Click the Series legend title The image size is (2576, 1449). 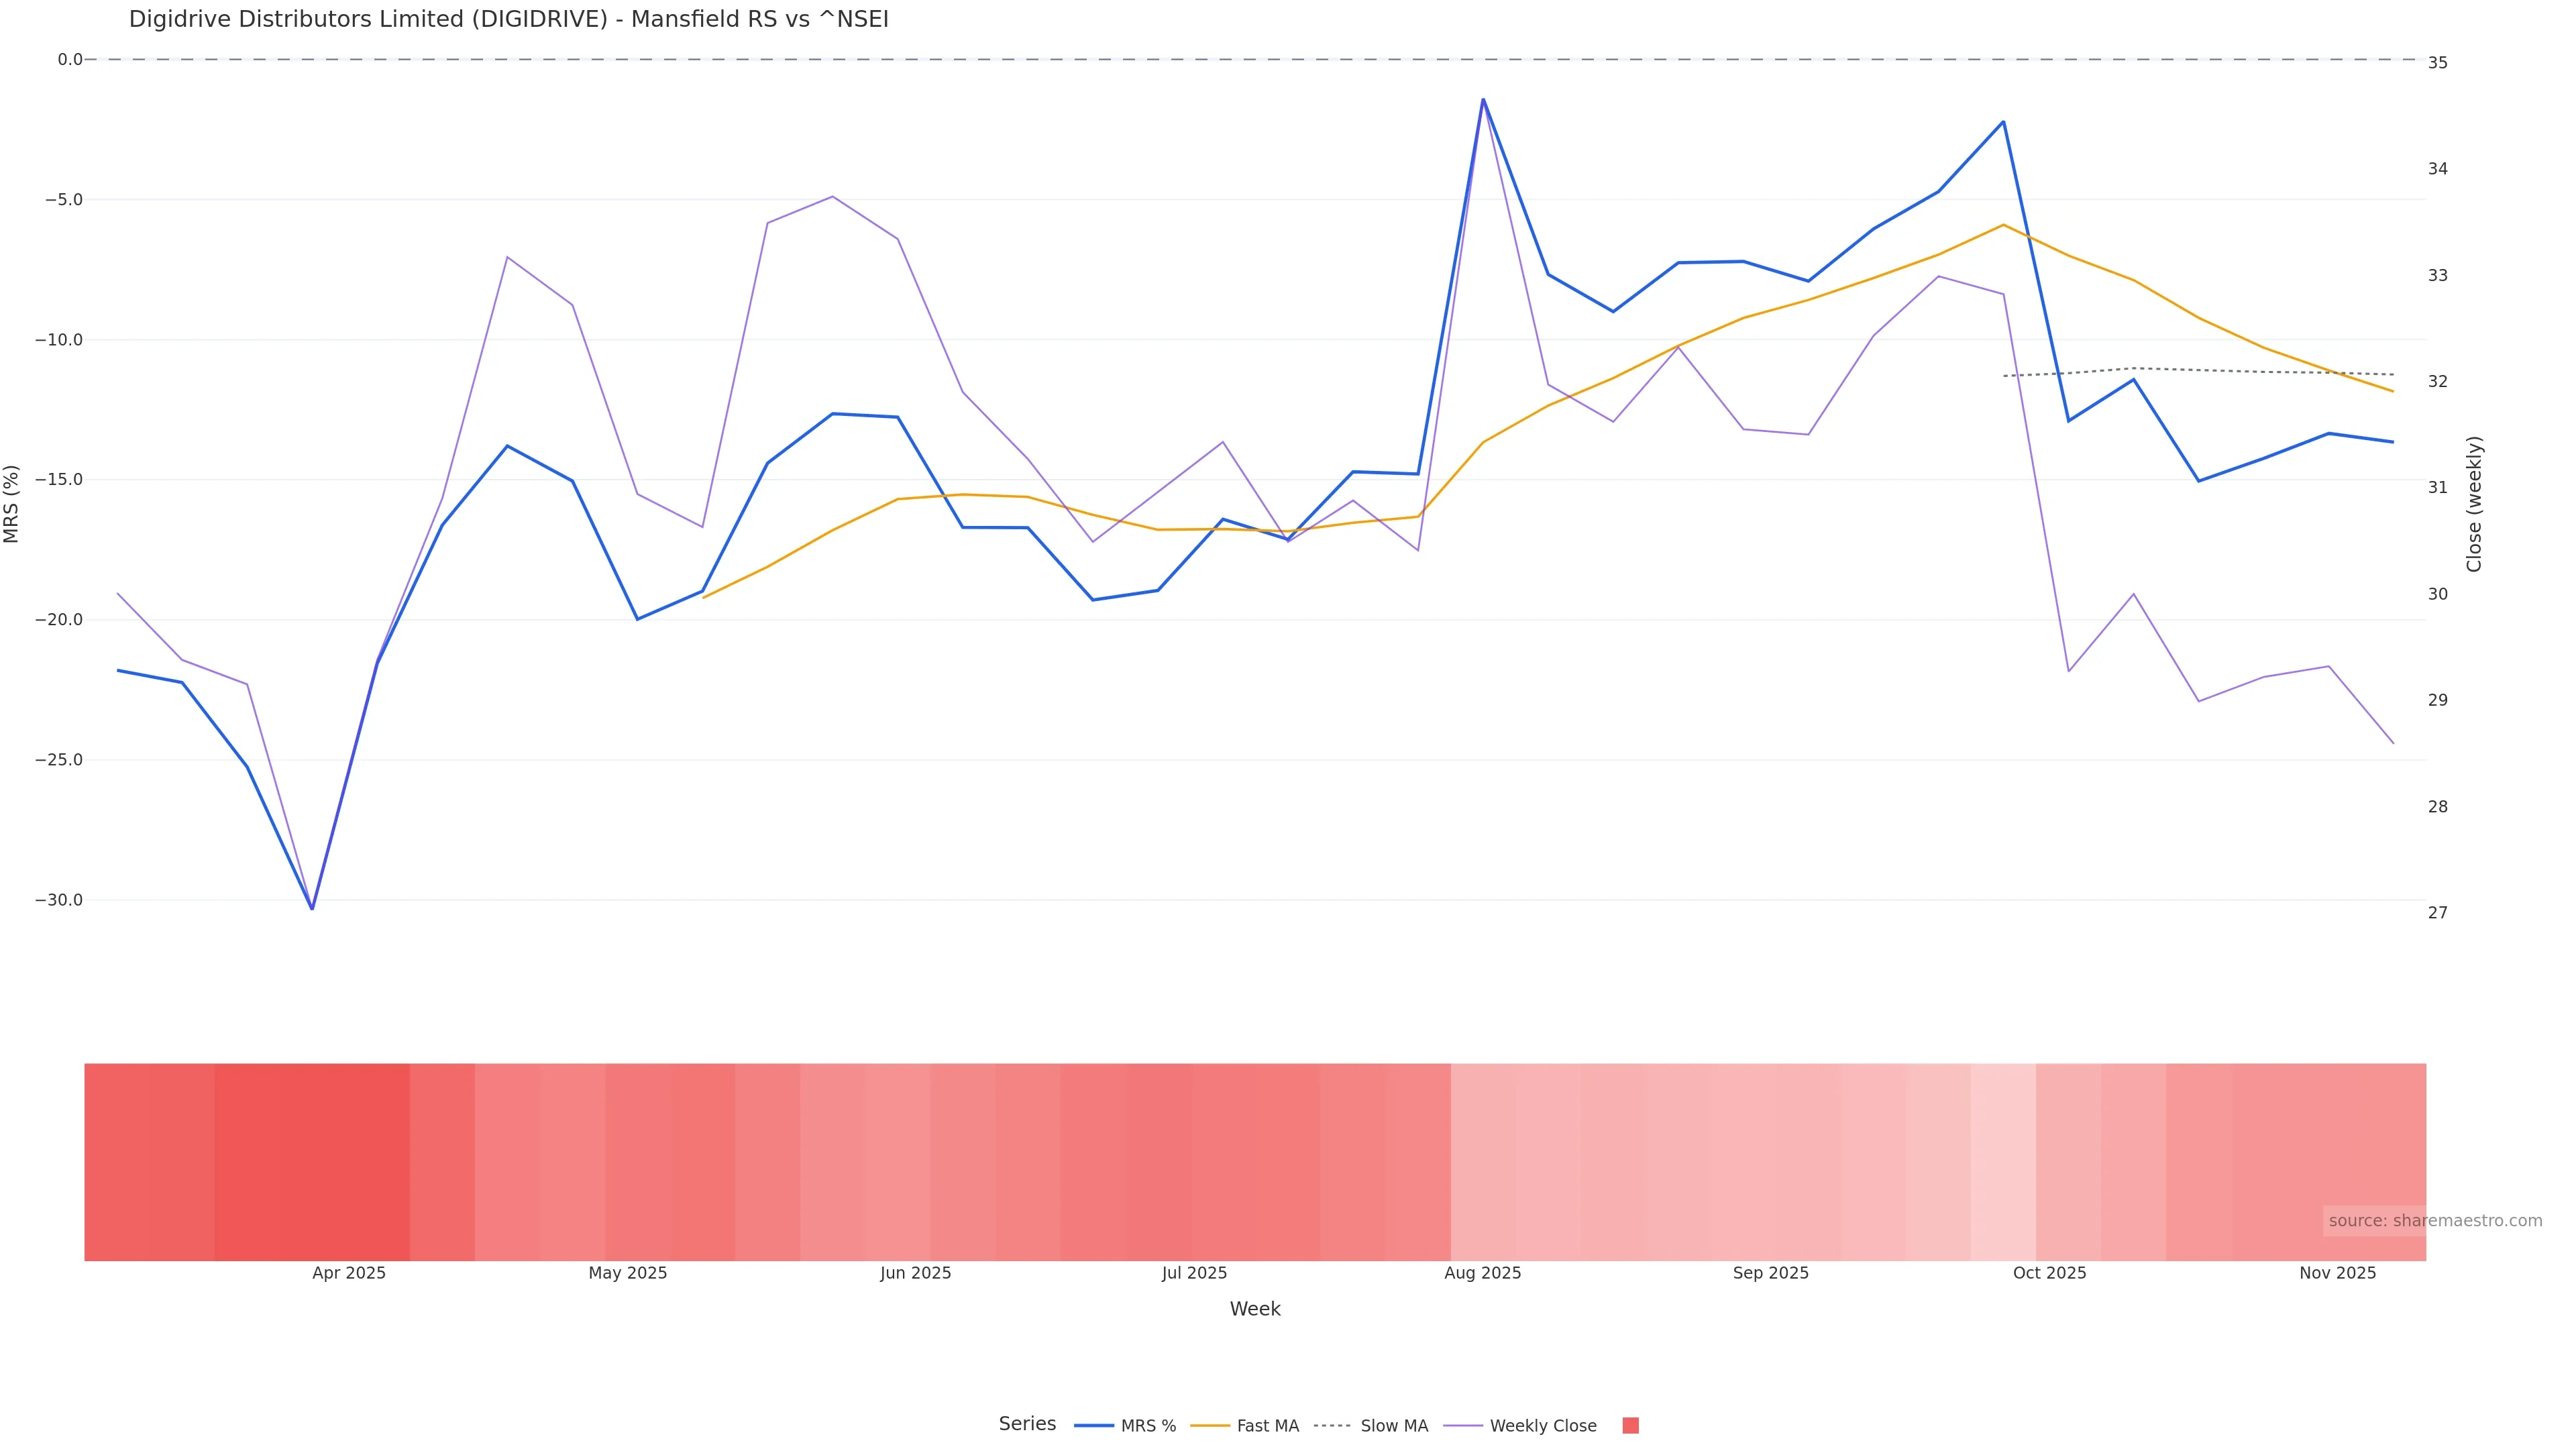click(1027, 1424)
